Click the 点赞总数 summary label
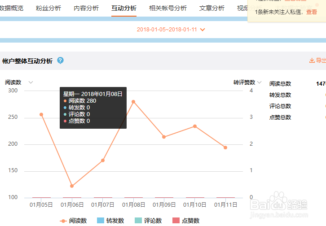326x226 pixels. [x=280, y=117]
